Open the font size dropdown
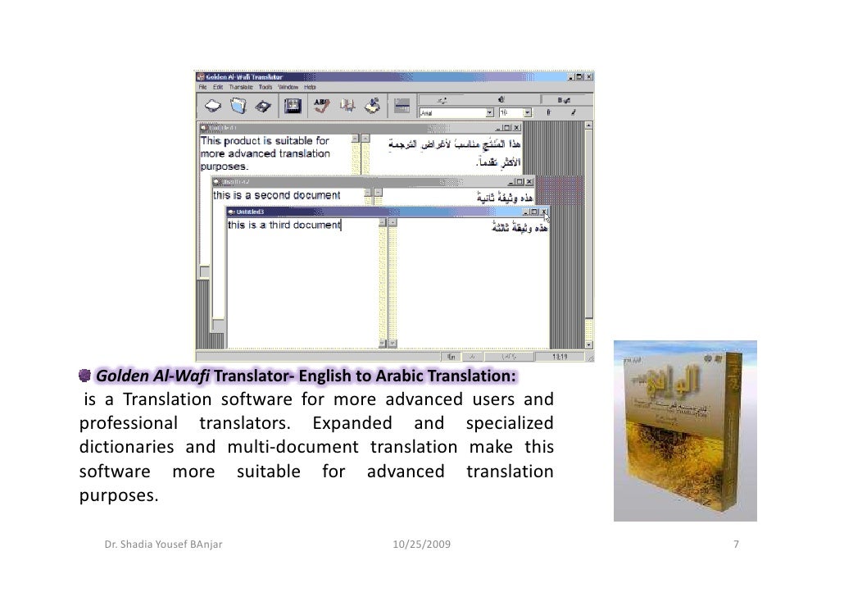This screenshot has width=844, height=597. 528,112
